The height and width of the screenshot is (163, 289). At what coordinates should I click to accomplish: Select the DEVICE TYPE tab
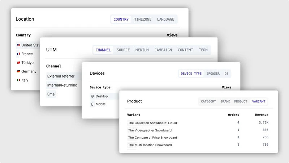[191, 74]
